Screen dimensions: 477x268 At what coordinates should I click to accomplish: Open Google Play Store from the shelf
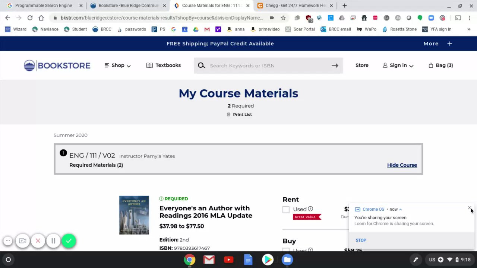(x=268, y=260)
